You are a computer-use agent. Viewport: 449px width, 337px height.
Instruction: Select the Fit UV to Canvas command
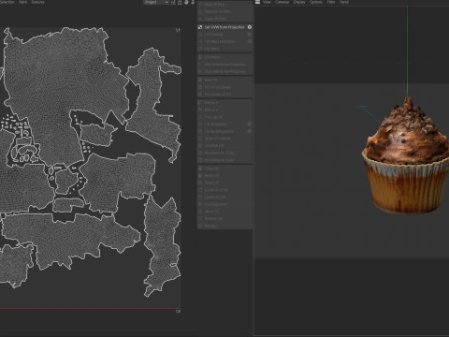tap(224, 87)
